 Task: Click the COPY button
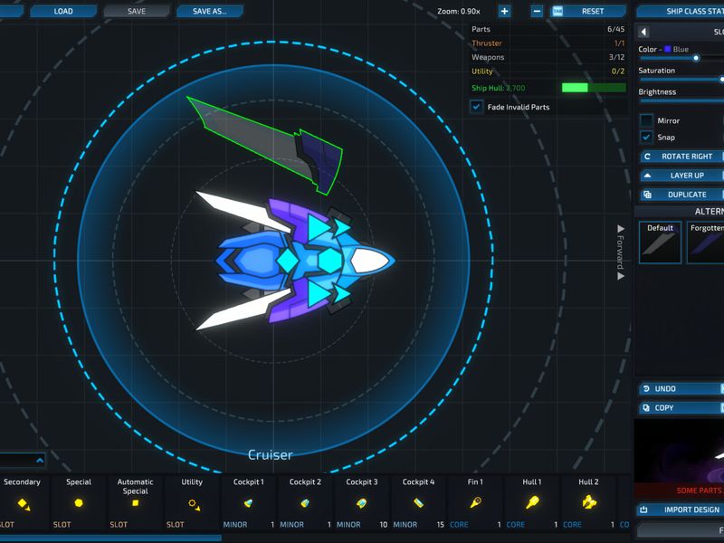(x=681, y=408)
